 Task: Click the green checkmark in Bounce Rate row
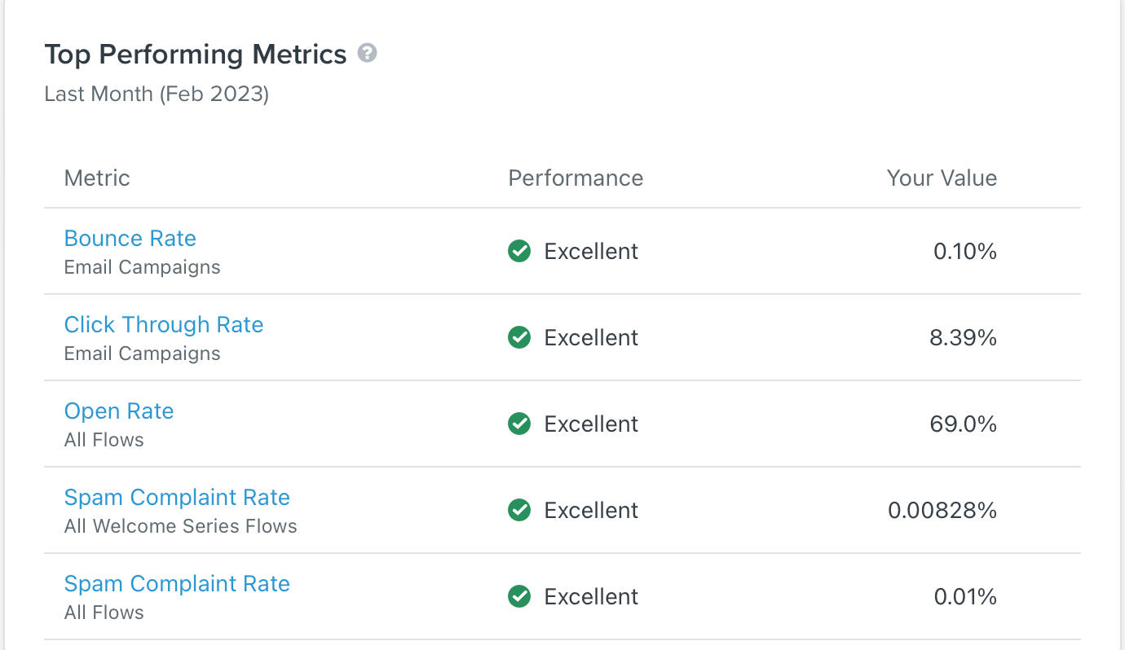tap(519, 251)
